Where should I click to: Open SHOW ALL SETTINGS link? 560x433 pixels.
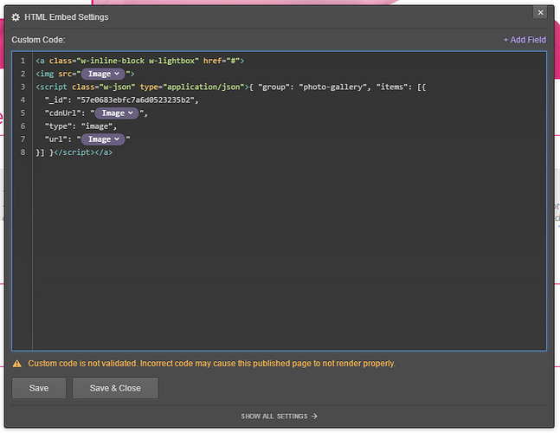coord(279,417)
